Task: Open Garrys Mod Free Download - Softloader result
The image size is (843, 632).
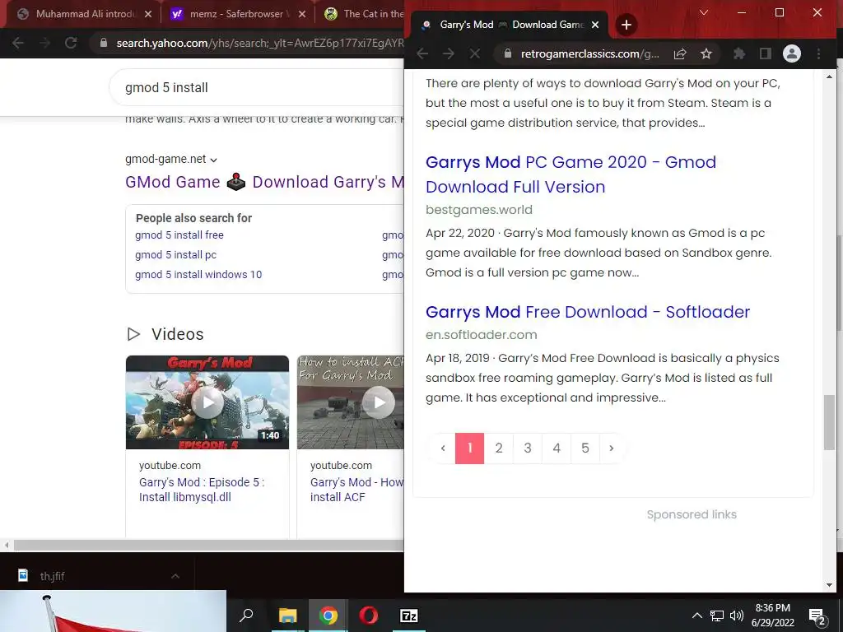Action: click(588, 312)
